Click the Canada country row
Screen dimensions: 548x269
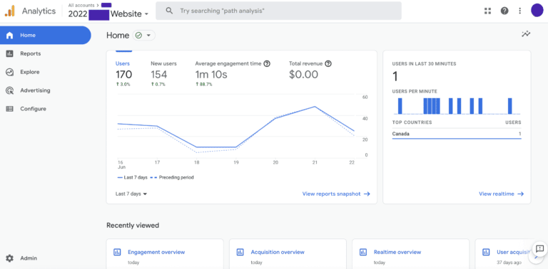click(x=457, y=134)
